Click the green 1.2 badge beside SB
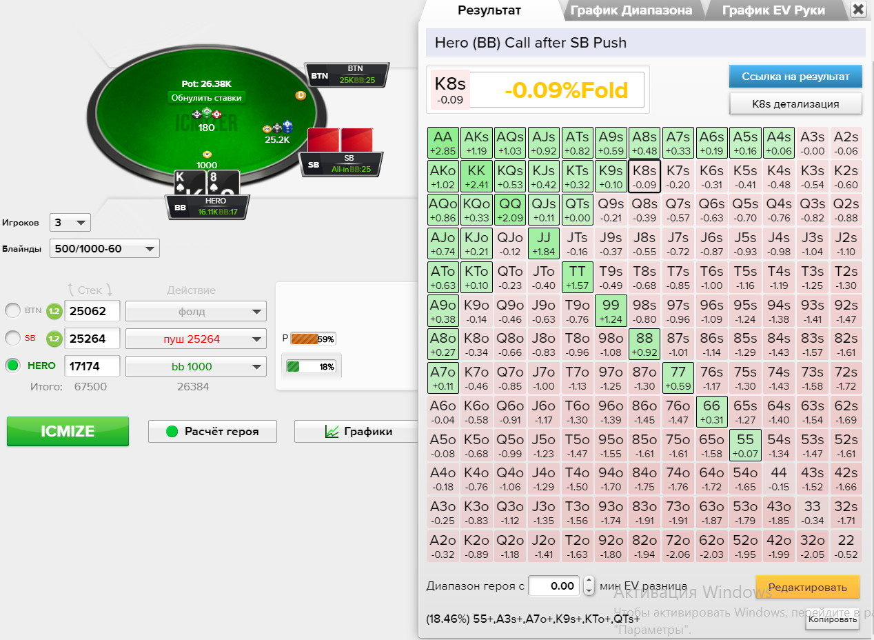The image size is (874, 640). pyautogui.click(x=54, y=339)
